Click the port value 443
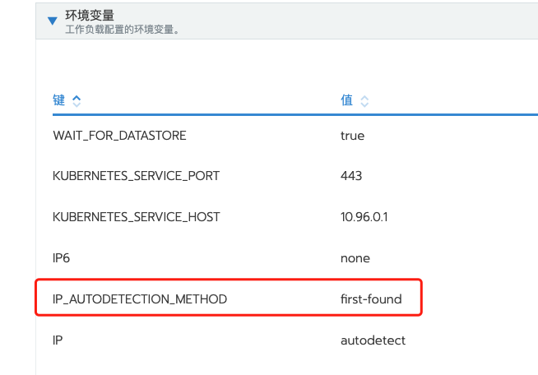 pos(350,176)
